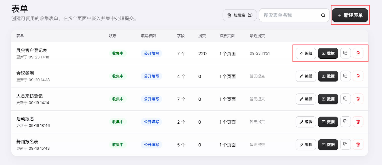Edit the 人员来访登记 form
The width and height of the screenshot is (382, 165).
click(x=306, y=99)
